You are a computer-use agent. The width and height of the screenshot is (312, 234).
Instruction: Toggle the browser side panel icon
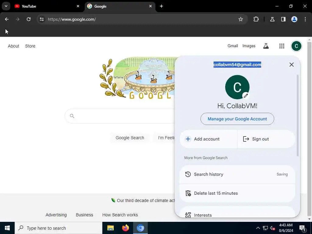tap(283, 19)
